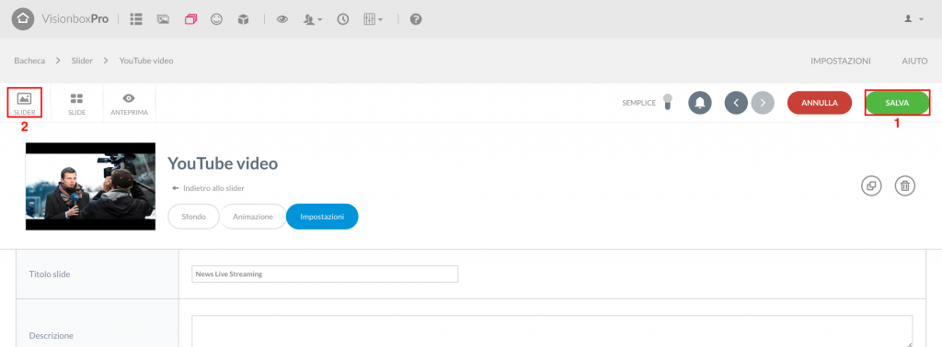Click the eye icon in top navigation
The height and width of the screenshot is (347, 942).
pyautogui.click(x=282, y=19)
